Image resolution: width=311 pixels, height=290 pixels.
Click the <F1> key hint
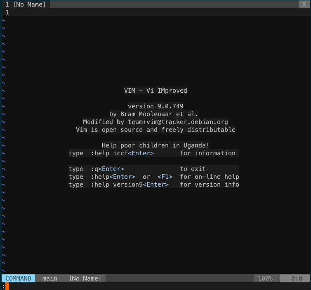click(x=165, y=177)
